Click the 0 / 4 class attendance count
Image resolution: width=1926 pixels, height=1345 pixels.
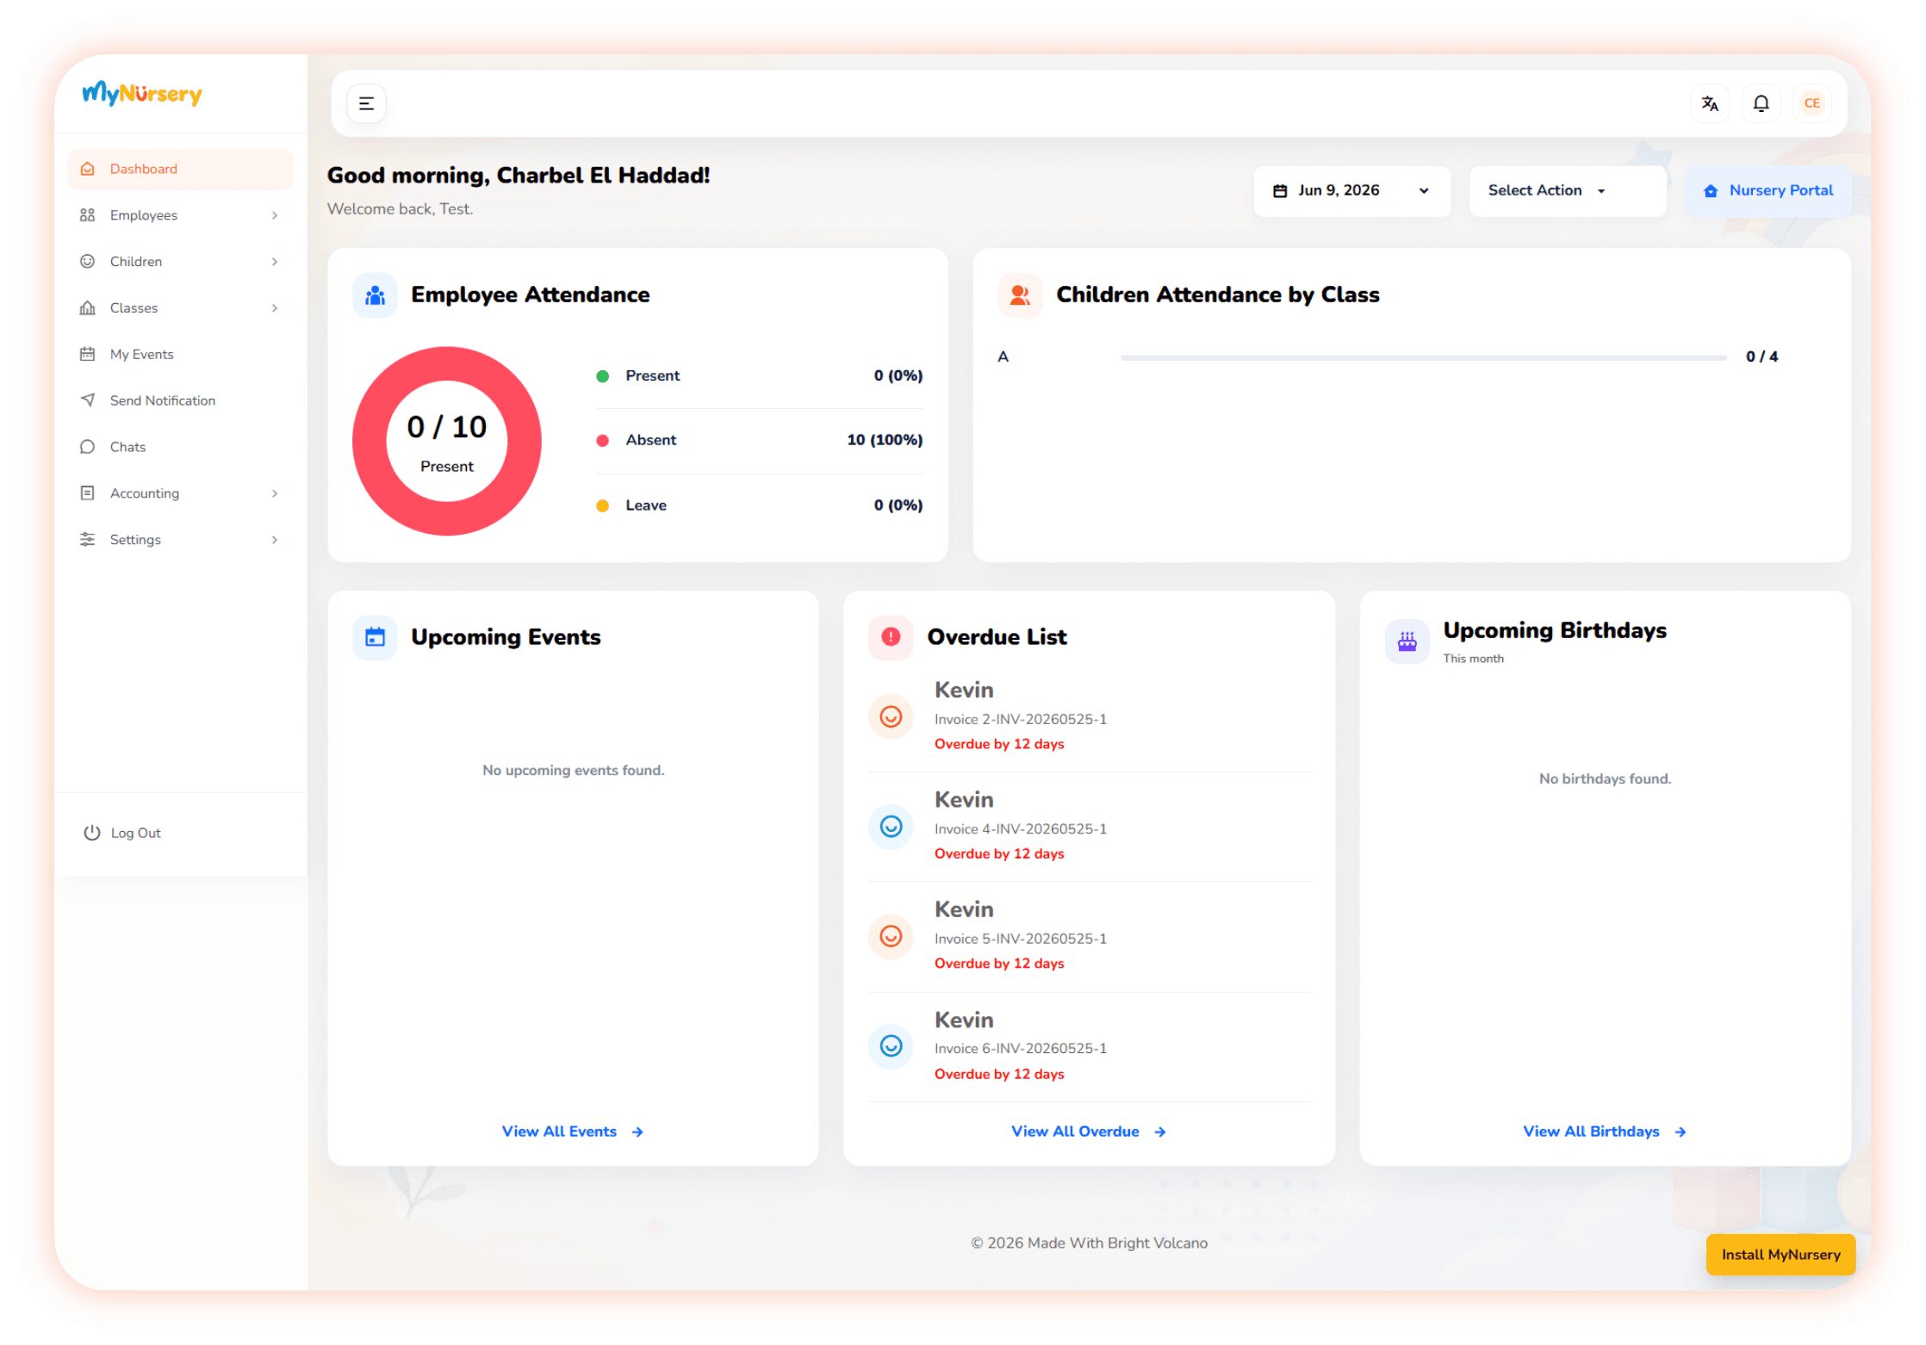tap(1761, 356)
